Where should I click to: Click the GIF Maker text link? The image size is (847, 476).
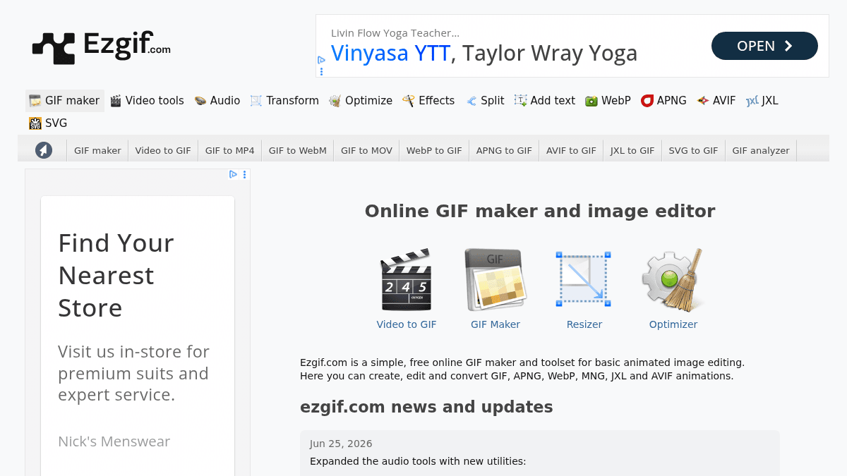coord(495,324)
